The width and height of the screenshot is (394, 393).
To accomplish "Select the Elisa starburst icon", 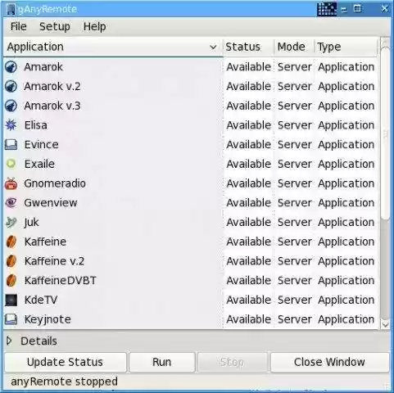I will point(11,125).
